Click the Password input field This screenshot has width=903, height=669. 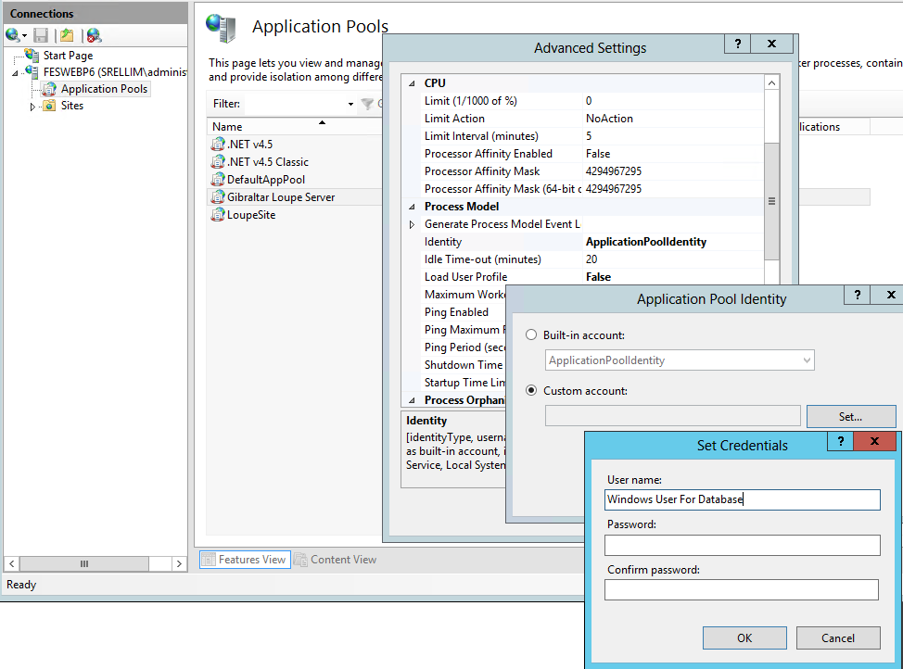(742, 545)
